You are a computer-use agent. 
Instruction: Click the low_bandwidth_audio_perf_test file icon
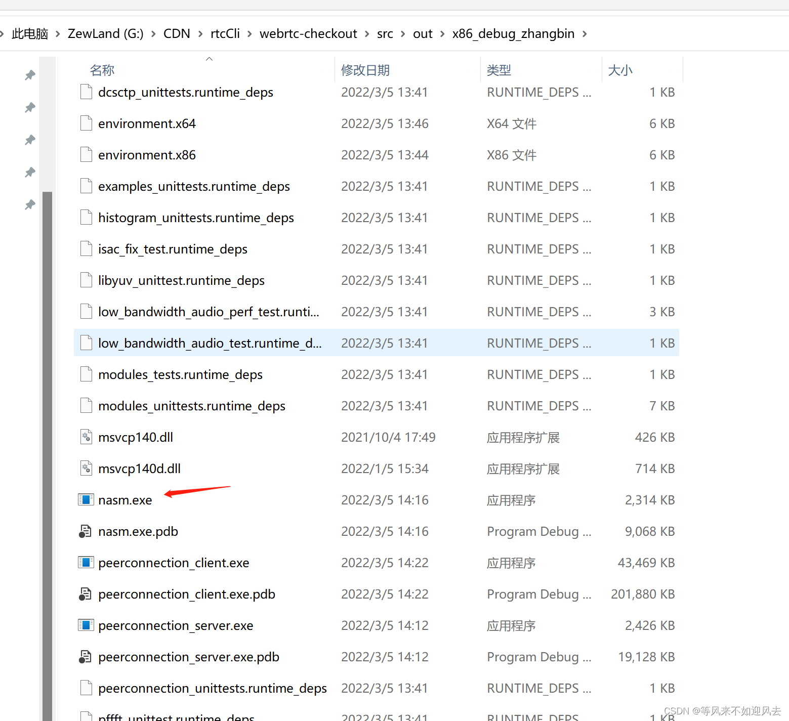pos(86,312)
